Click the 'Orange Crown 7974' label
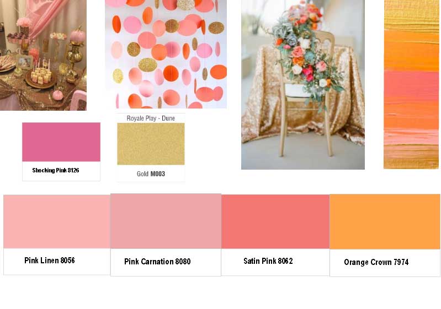The width and height of the screenshot is (441, 309). tap(376, 262)
